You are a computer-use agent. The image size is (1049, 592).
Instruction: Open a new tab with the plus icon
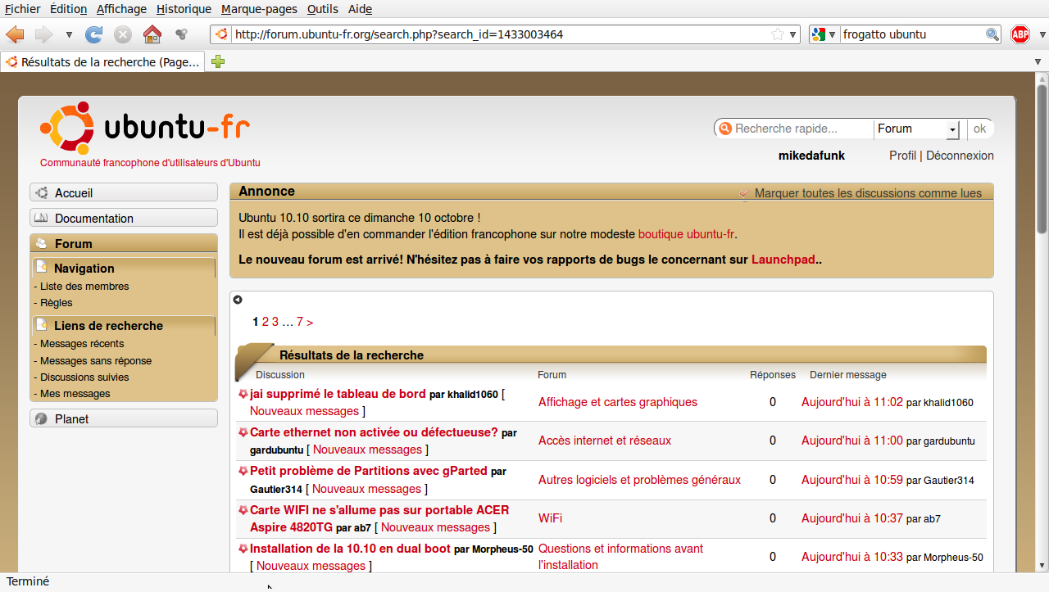click(x=218, y=61)
